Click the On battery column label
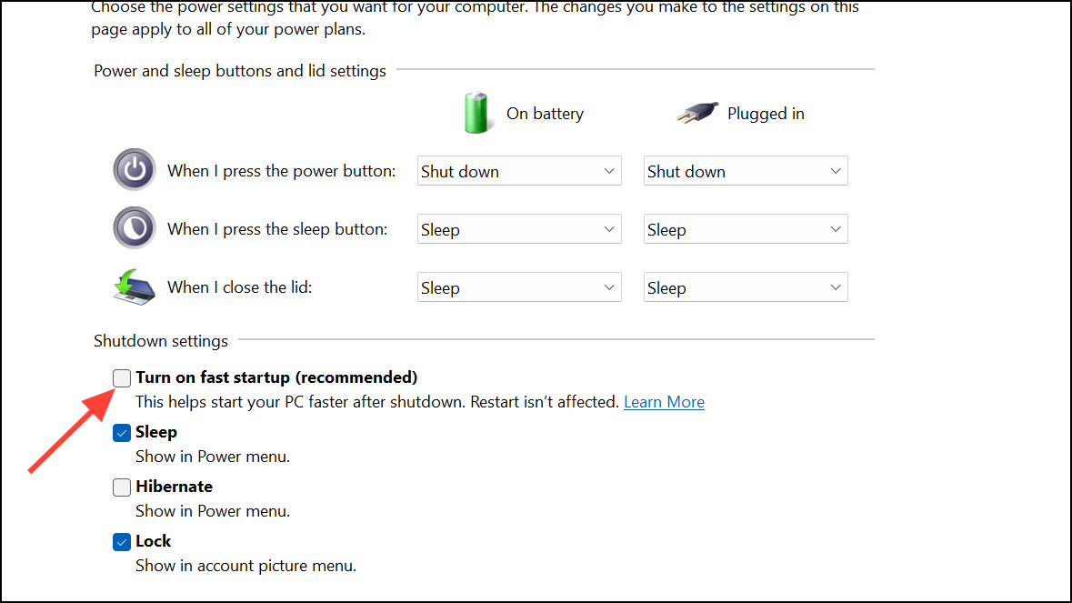 point(545,114)
